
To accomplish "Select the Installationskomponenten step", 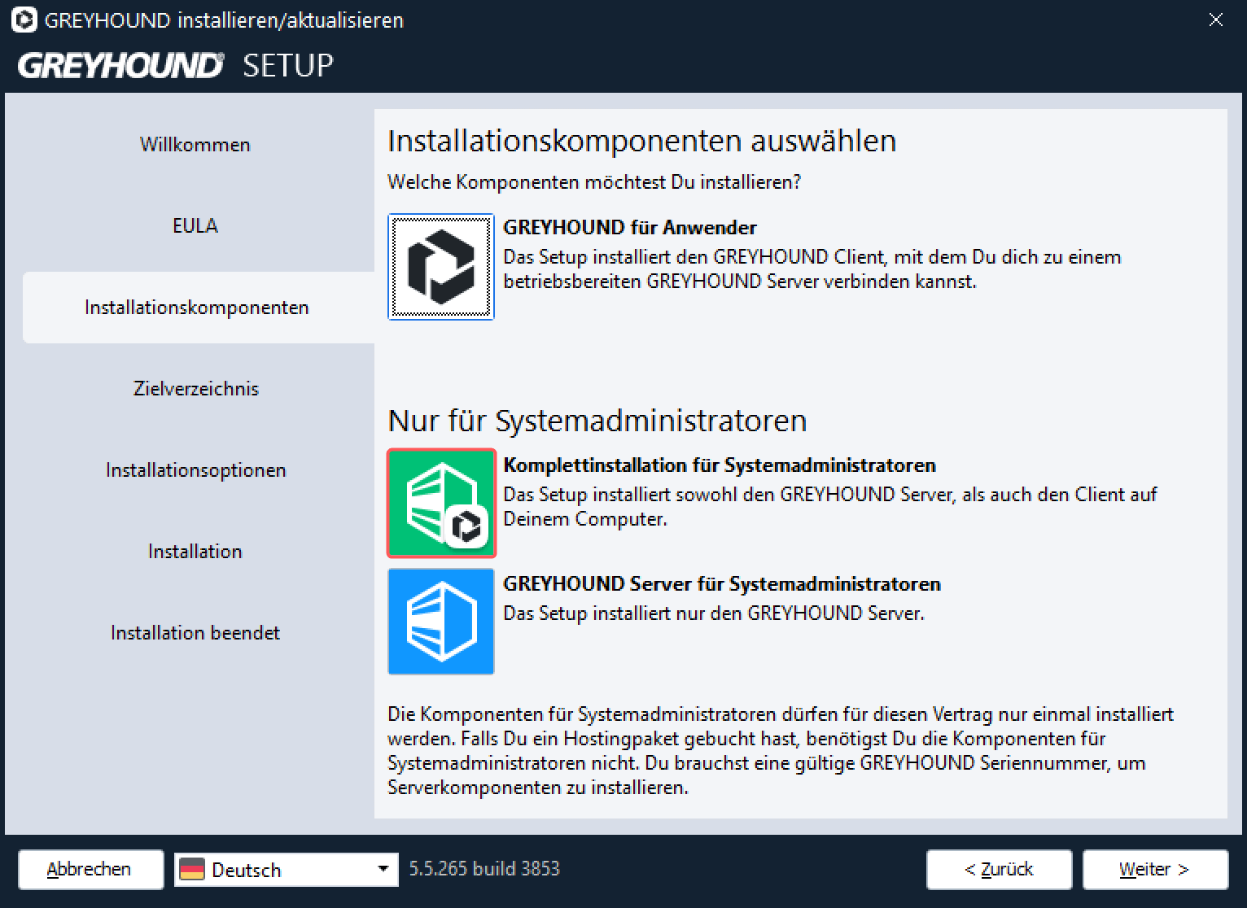I will coord(197,308).
